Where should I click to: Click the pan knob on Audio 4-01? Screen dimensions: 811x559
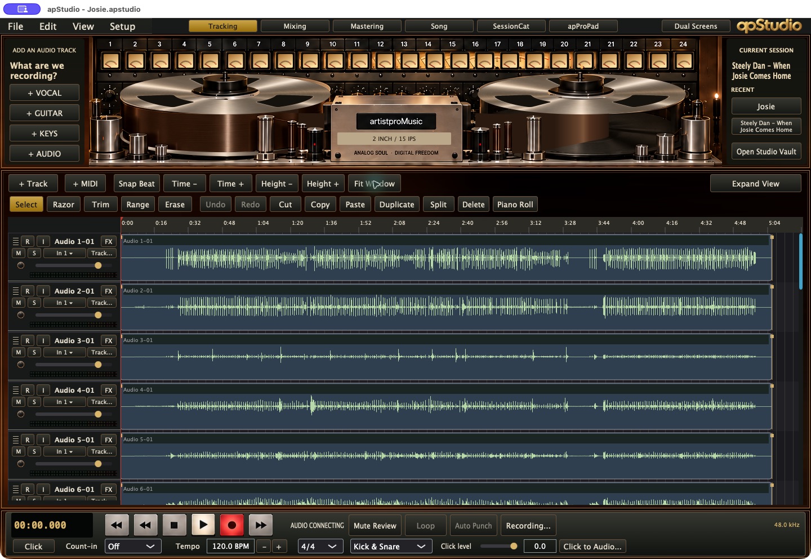[21, 414]
